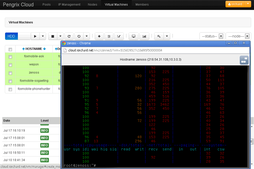Image resolution: width=254 pixels, height=169 pixels.
Task: Edit VM with the pencil icon
Action: pyautogui.click(x=119, y=36)
